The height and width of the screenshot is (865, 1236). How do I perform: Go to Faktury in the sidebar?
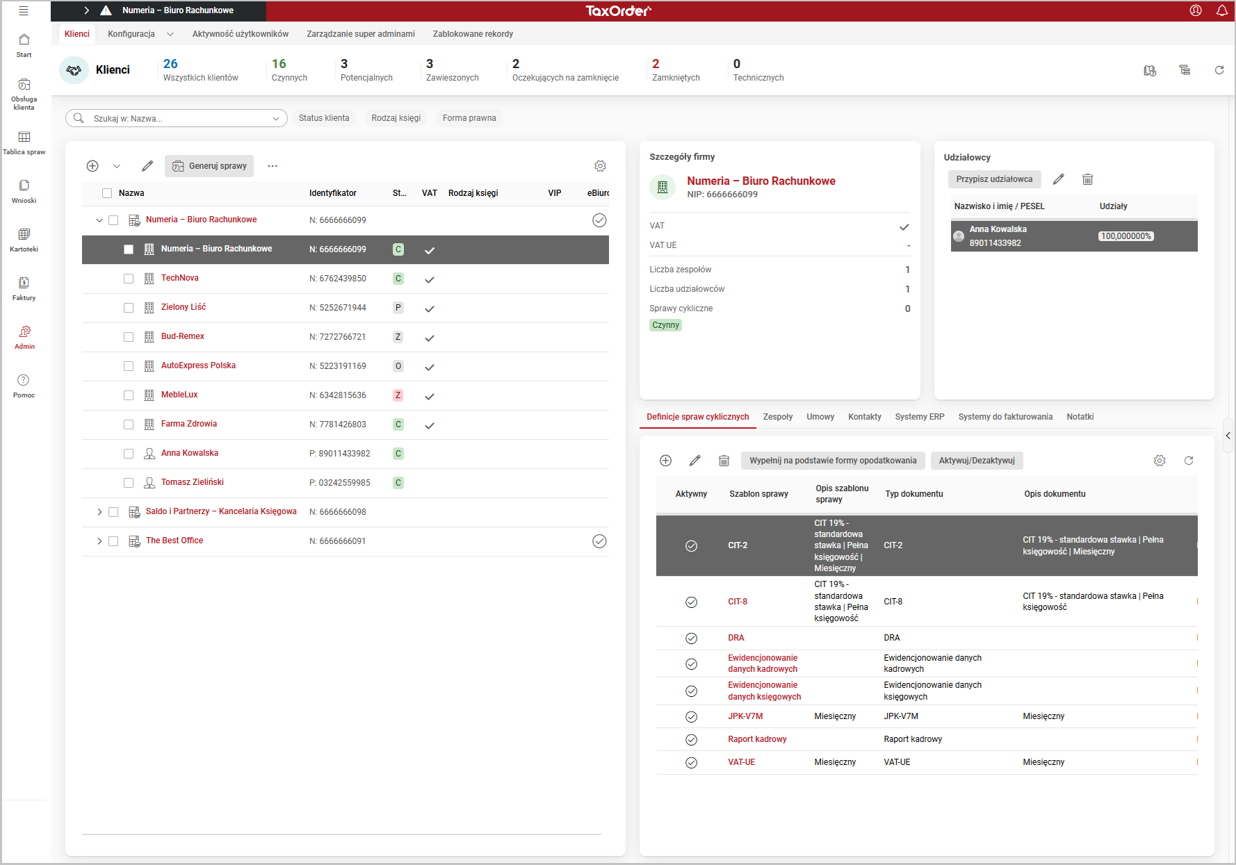(24, 283)
